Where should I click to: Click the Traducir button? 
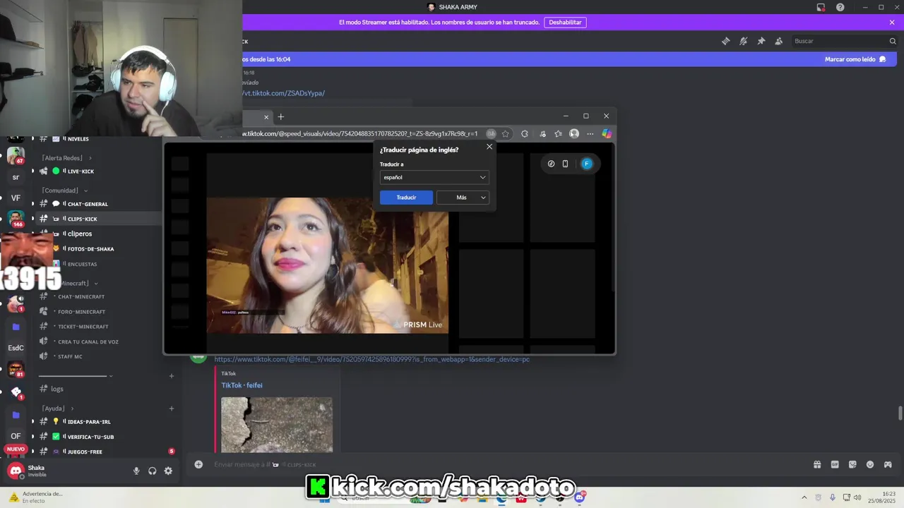[x=406, y=198]
